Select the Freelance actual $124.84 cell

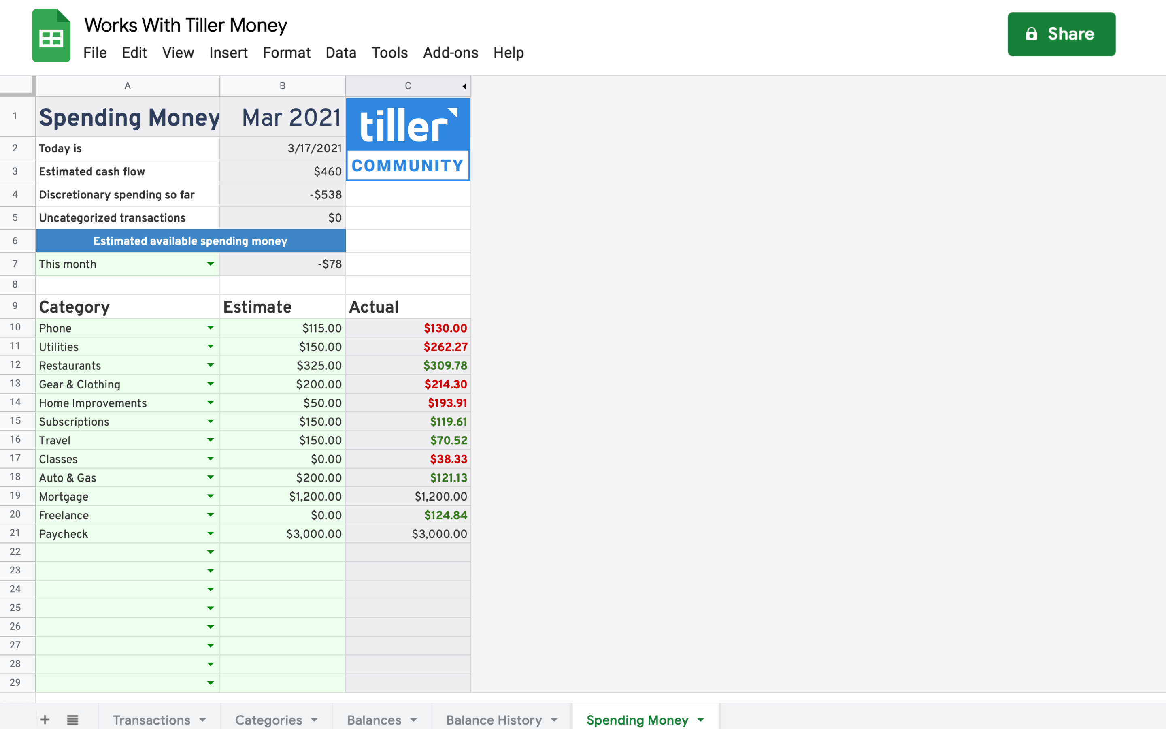pyautogui.click(x=408, y=515)
